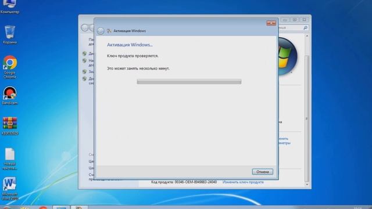Click the scroll-up arrow in the System window

pos(307,36)
